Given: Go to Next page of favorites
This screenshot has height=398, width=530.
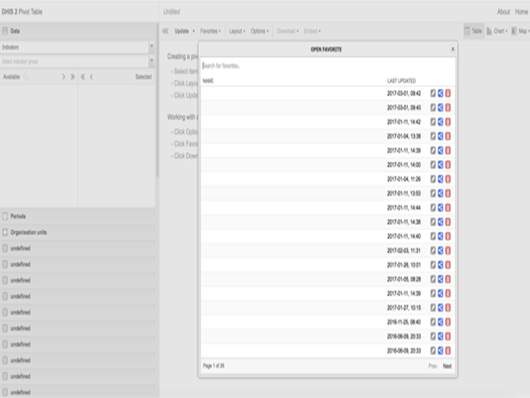Looking at the screenshot, I should pyautogui.click(x=447, y=366).
